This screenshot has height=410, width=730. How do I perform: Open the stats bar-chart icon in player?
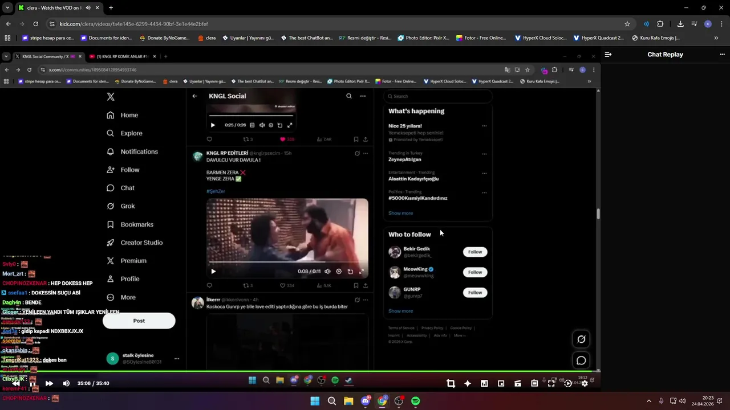(x=484, y=383)
